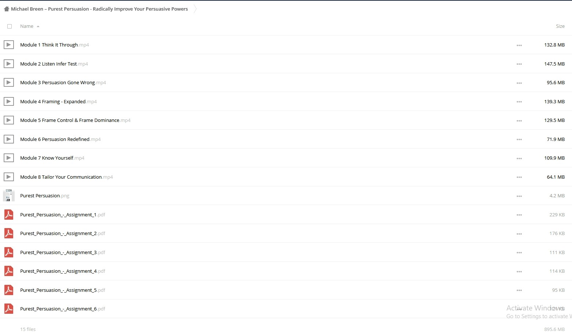
Task: Click the video icon for Module 1 Think It Through
Action: tap(9, 45)
